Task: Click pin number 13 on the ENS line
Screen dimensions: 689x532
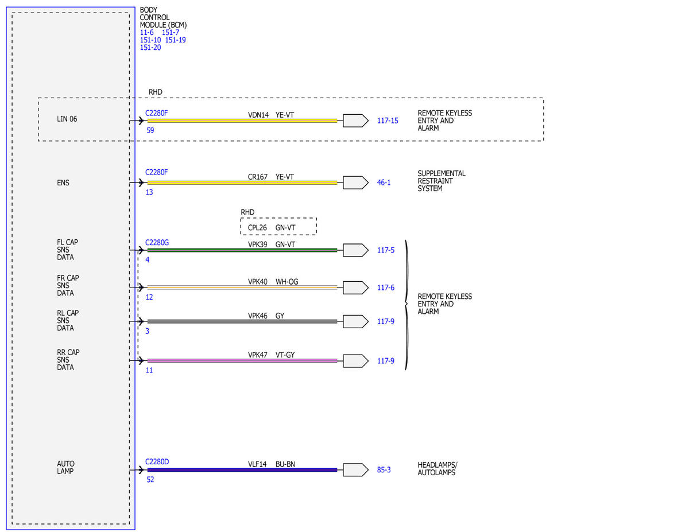Action: tap(149, 192)
